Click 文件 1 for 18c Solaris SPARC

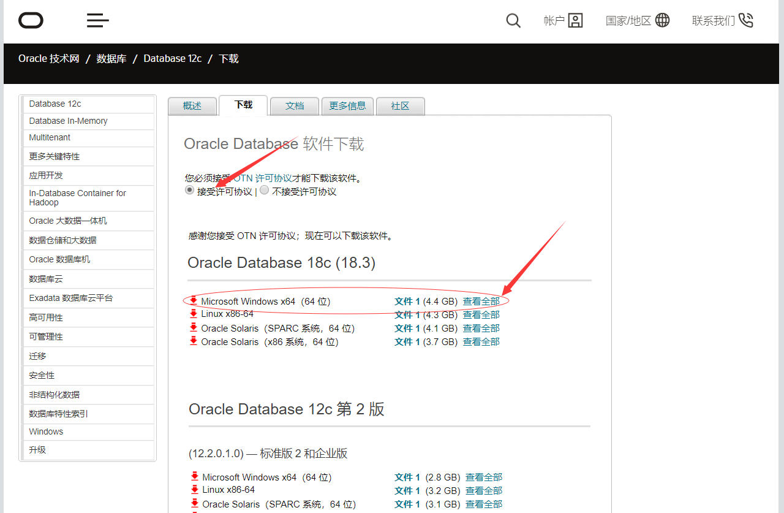click(407, 329)
